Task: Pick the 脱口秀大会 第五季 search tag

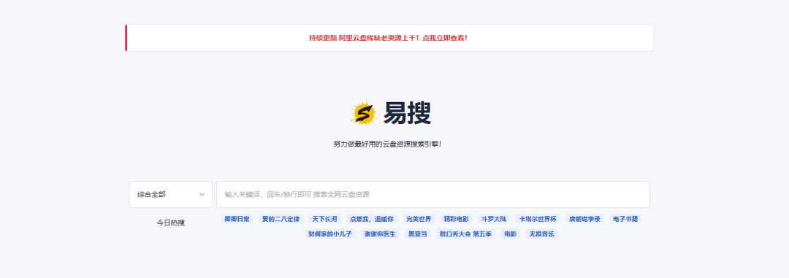Action: [465, 233]
